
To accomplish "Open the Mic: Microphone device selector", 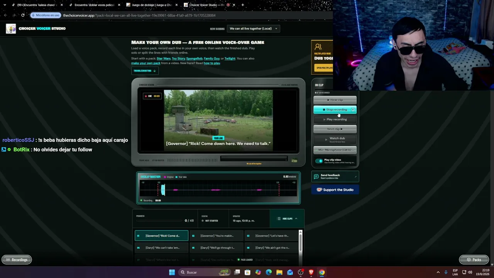I will [x=335, y=150].
